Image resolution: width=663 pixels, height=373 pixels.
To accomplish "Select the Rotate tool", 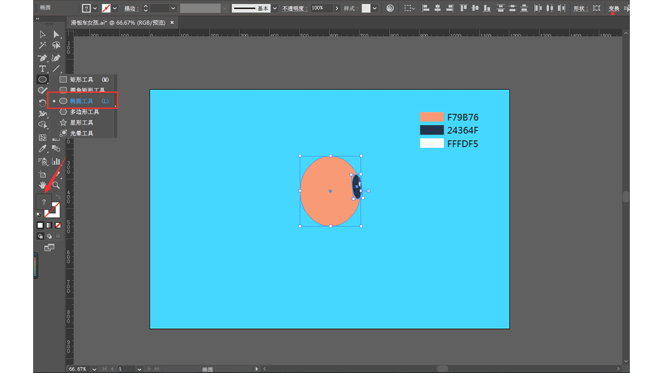I will (43, 103).
